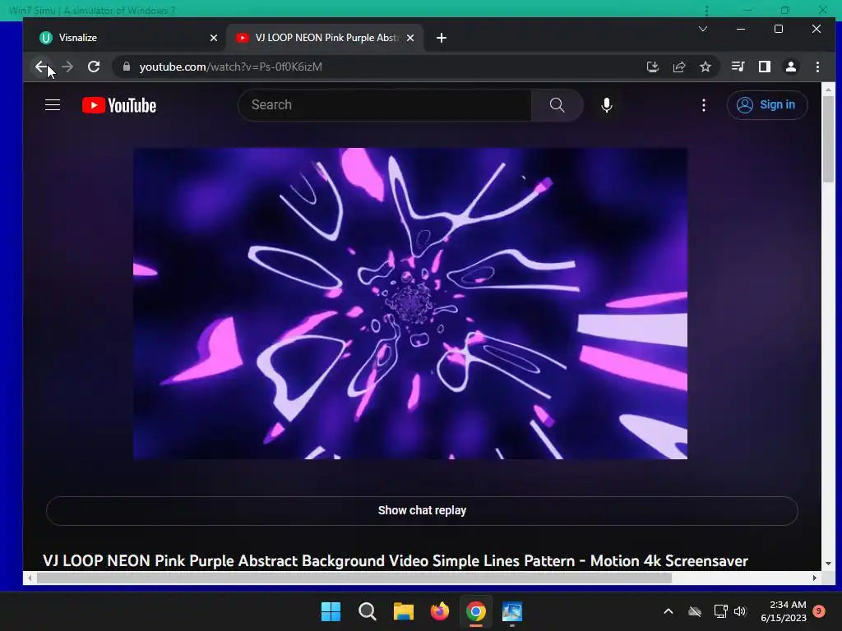
Task: Select the VJ LOOP NEON YouTube tab
Action: click(326, 38)
